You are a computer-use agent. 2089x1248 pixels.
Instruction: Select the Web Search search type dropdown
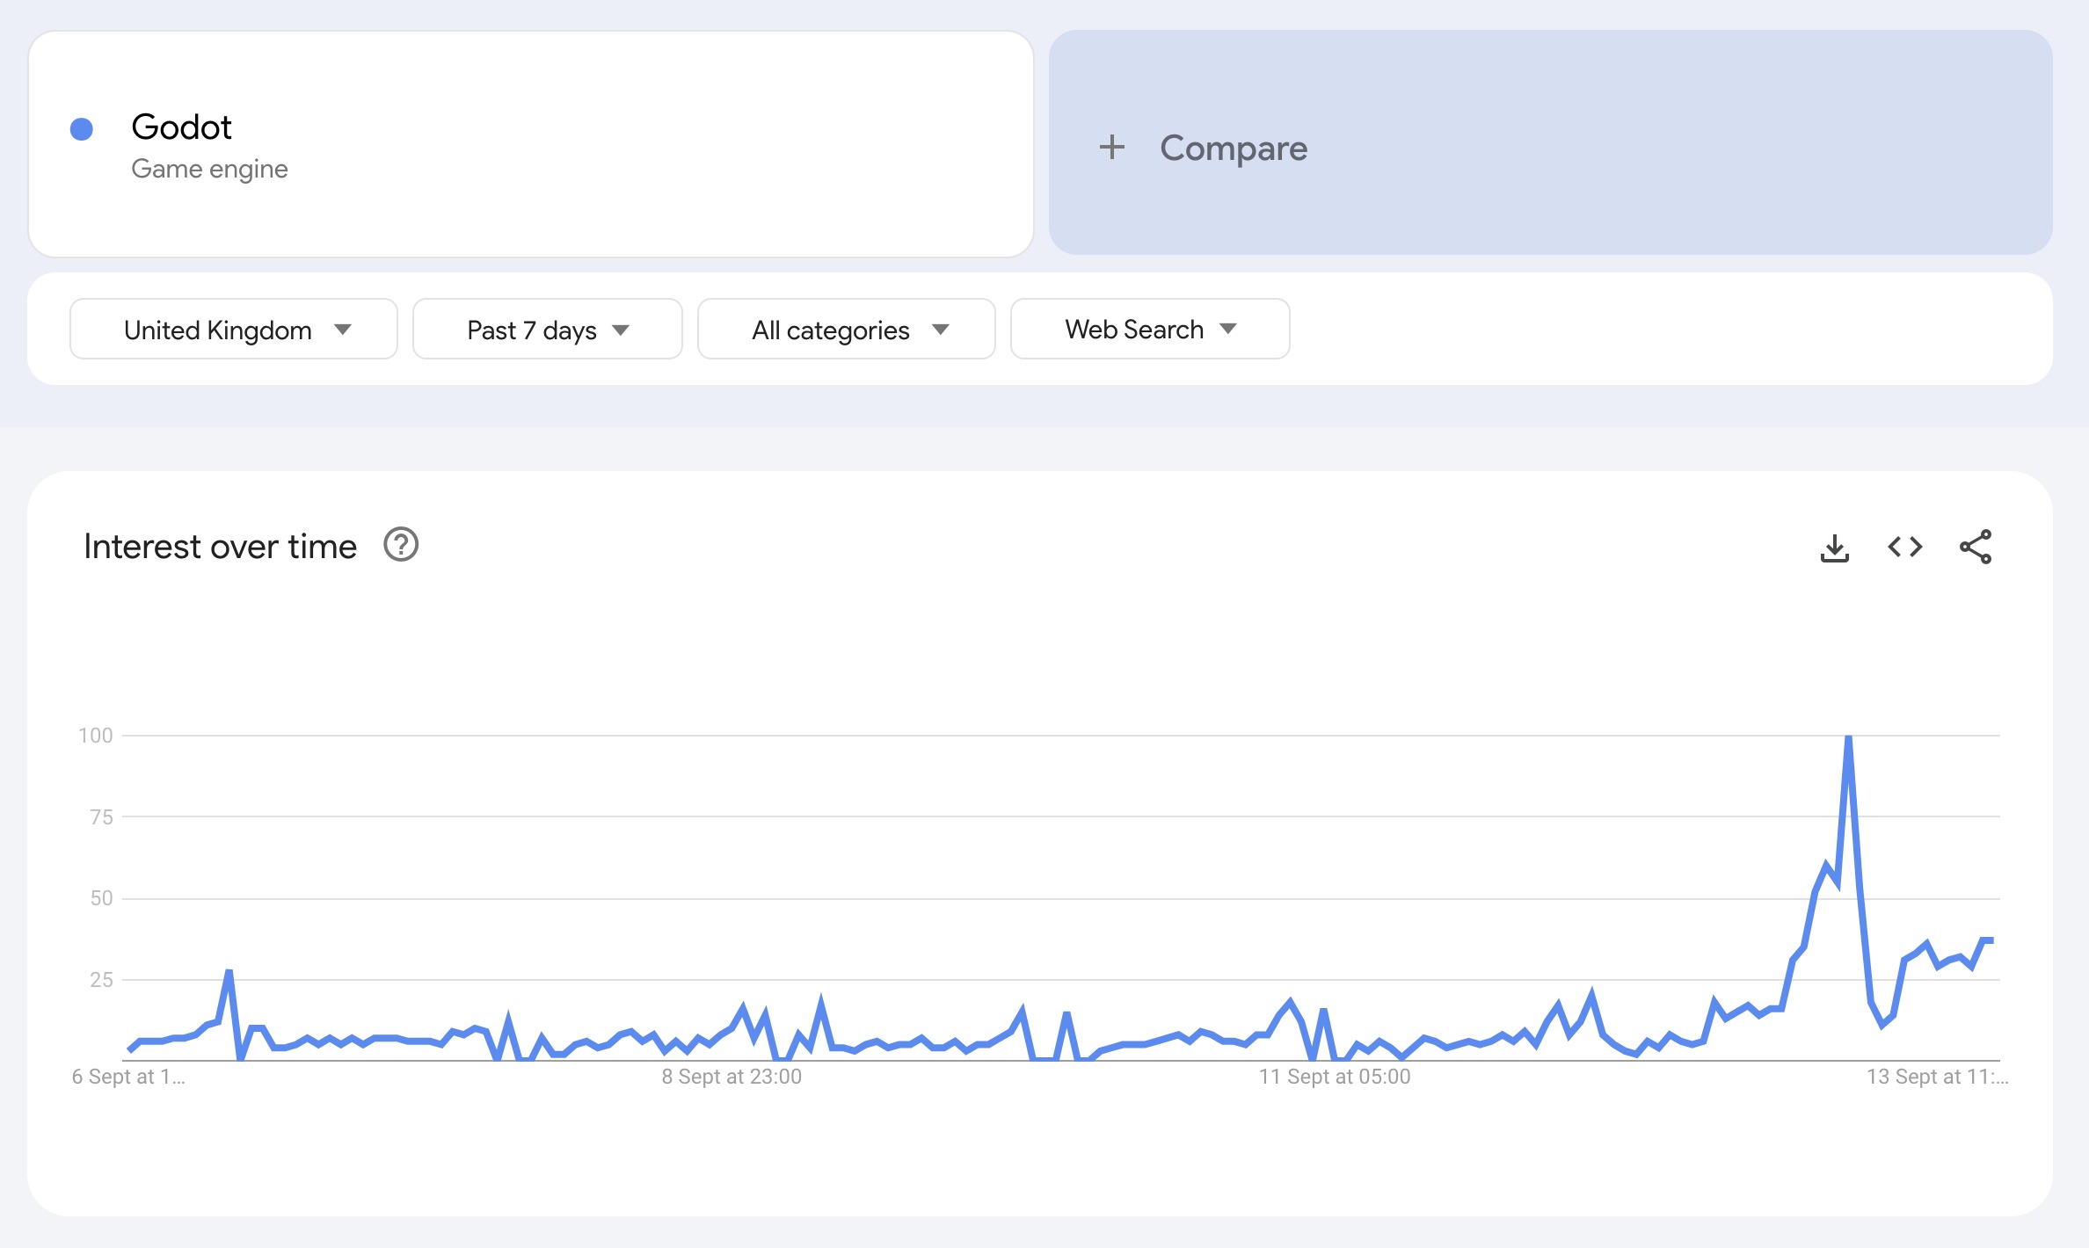point(1150,329)
